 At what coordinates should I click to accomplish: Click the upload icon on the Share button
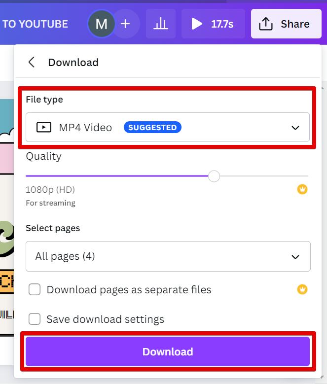point(265,24)
